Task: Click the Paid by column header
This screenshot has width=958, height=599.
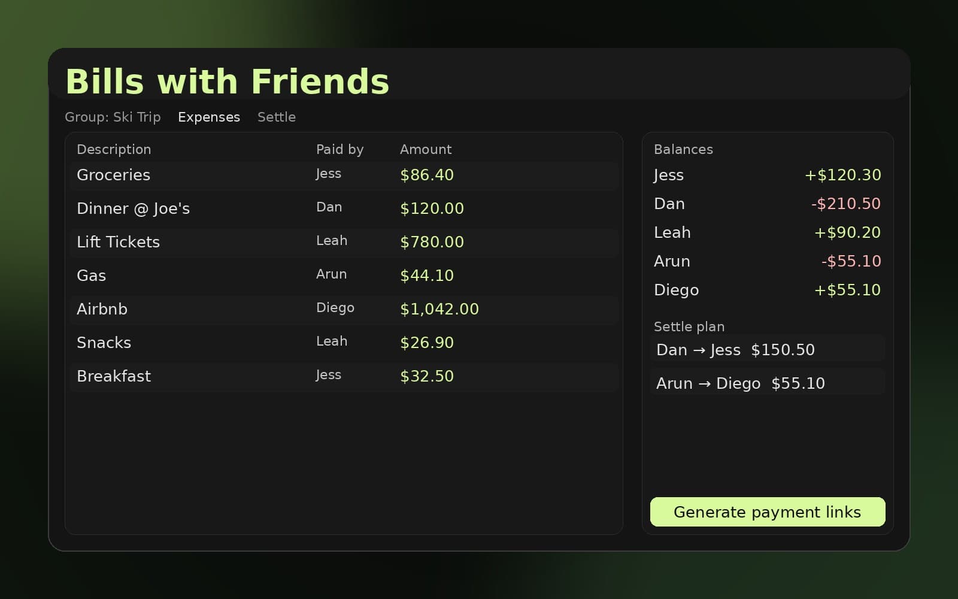Action: 339,149
